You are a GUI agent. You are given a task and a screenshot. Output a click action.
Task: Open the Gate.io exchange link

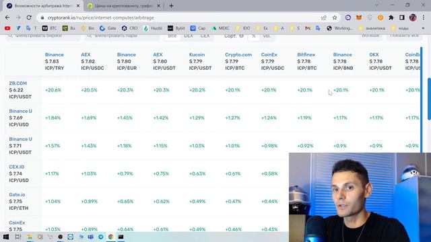coord(17,194)
